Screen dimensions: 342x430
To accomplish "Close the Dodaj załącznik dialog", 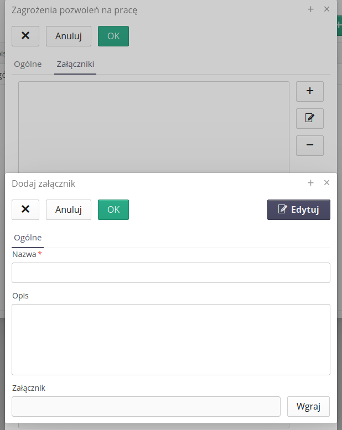I will (327, 182).
